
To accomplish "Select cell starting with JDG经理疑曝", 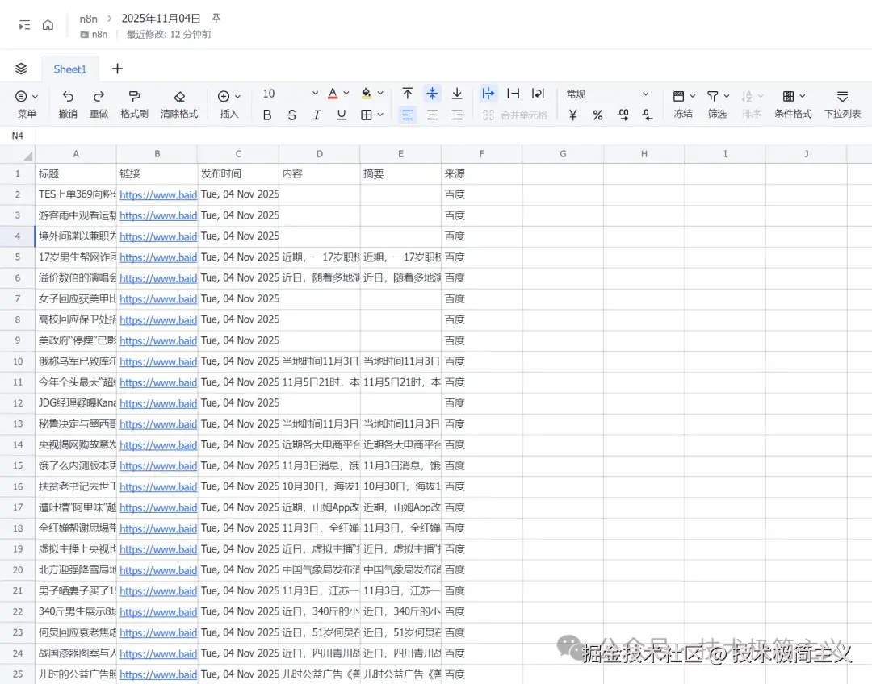I will tap(76, 403).
